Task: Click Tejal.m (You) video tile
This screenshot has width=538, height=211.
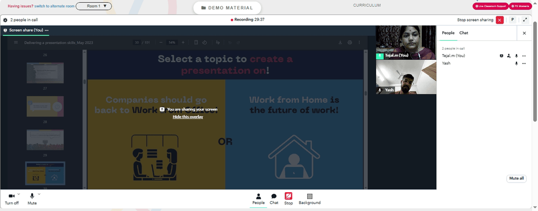Action: (x=406, y=43)
